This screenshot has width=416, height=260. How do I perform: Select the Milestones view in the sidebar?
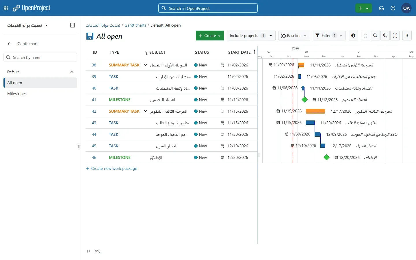[40, 94]
